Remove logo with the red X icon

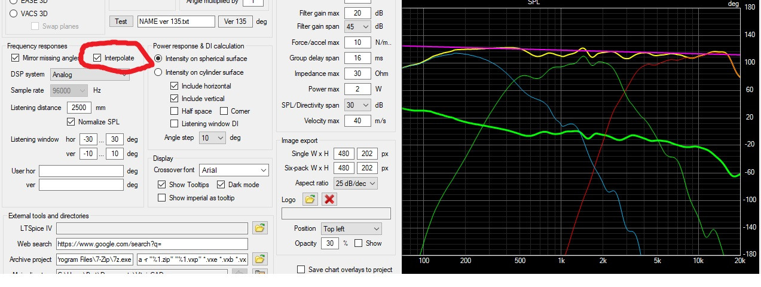coord(329,199)
